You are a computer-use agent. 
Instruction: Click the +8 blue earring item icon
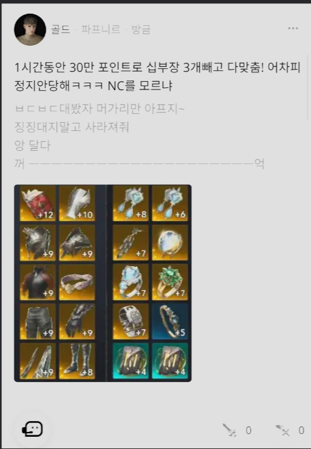tap(131, 203)
